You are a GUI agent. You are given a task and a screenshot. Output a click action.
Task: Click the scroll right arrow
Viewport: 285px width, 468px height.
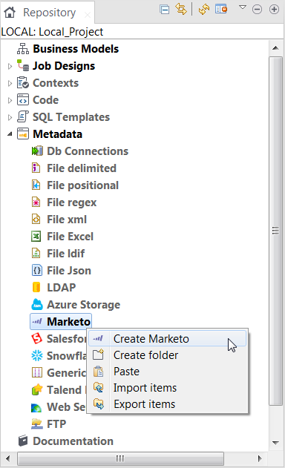[260, 458]
